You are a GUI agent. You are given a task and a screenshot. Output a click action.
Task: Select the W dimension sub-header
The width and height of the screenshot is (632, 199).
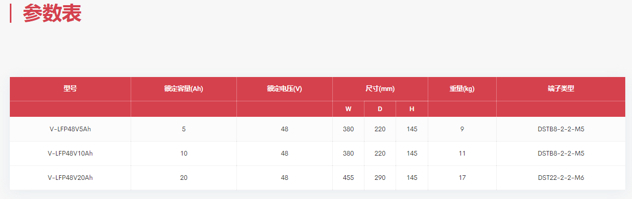(348, 109)
